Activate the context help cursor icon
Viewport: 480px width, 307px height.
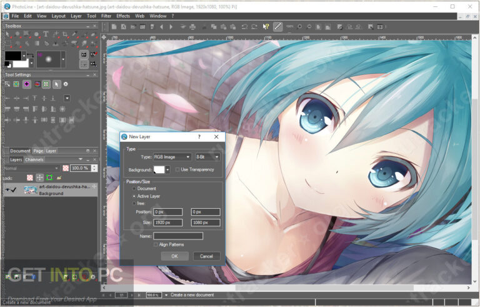[x=266, y=27]
